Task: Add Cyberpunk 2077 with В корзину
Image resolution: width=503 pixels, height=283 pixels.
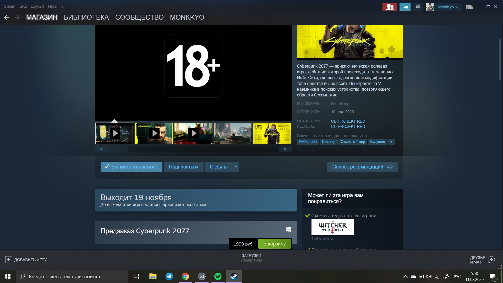Action: (x=274, y=244)
